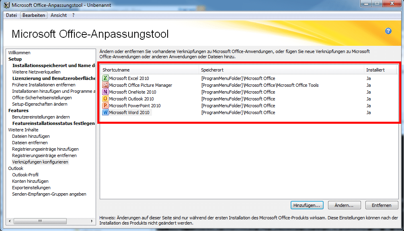The width and height of the screenshot is (404, 231).
Task: Open Dateien entfernen page
Action: [30, 143]
